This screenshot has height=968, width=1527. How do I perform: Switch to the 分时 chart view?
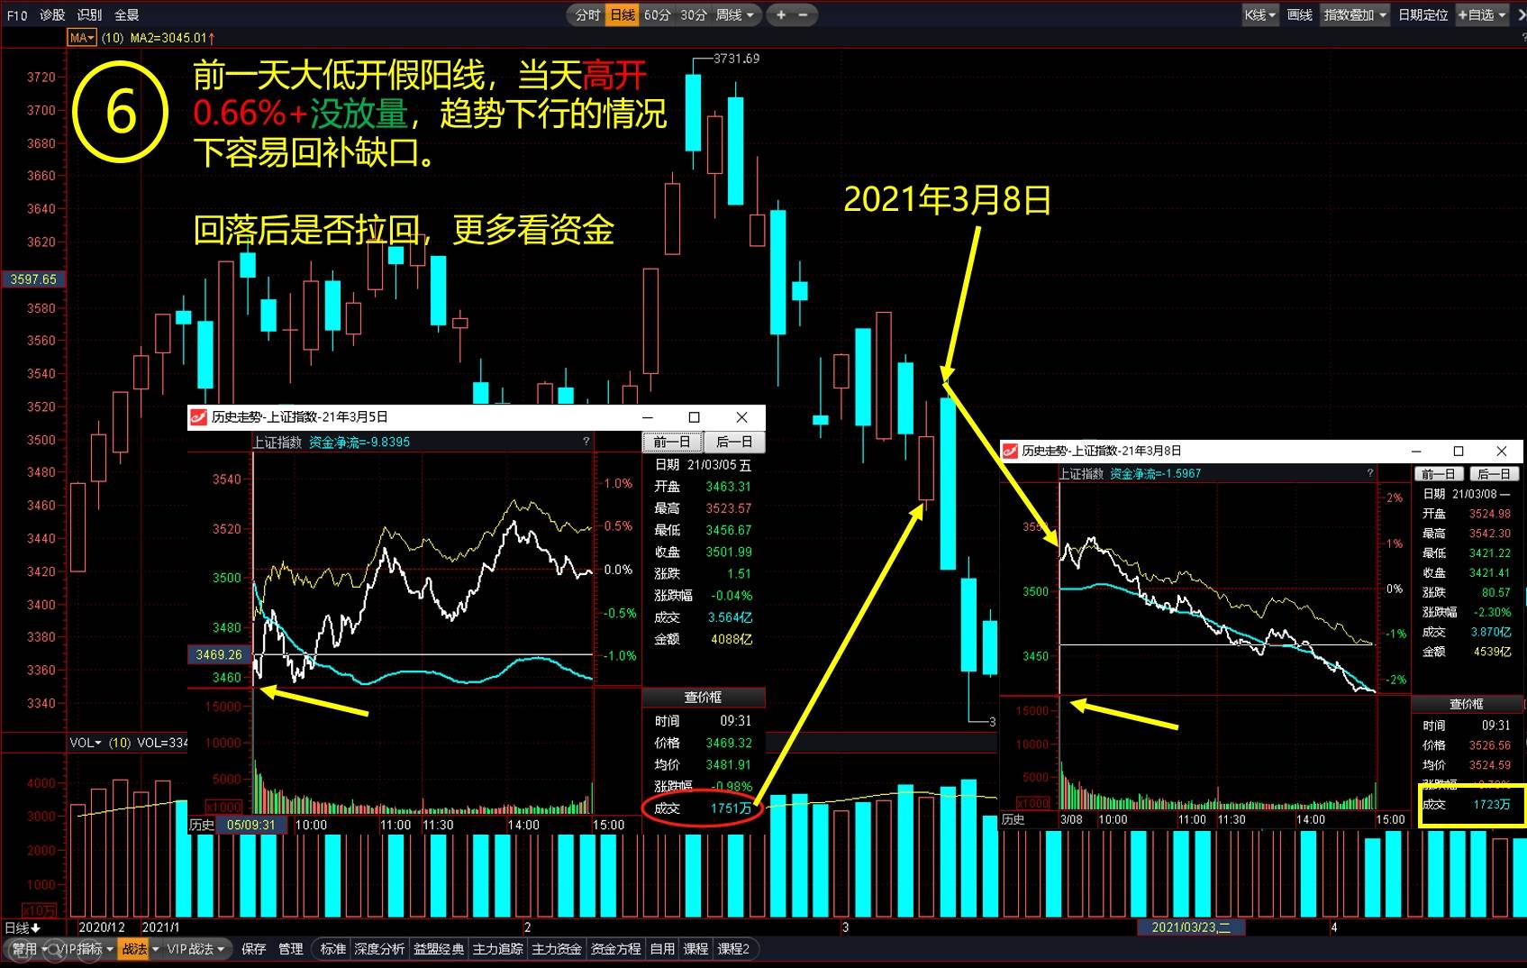pyautogui.click(x=587, y=15)
